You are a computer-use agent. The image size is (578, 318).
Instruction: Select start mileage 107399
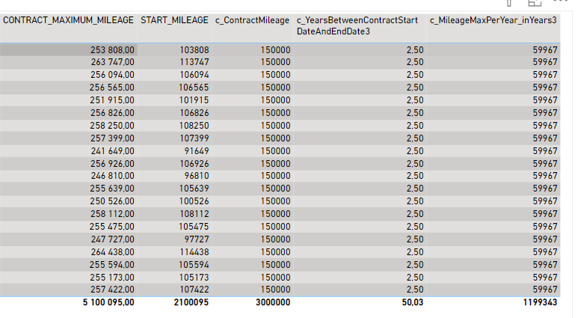(194, 138)
